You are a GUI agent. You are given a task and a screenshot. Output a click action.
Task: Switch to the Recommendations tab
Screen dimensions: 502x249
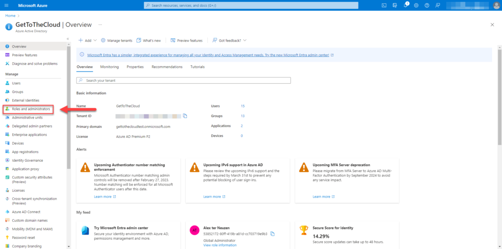(x=167, y=67)
